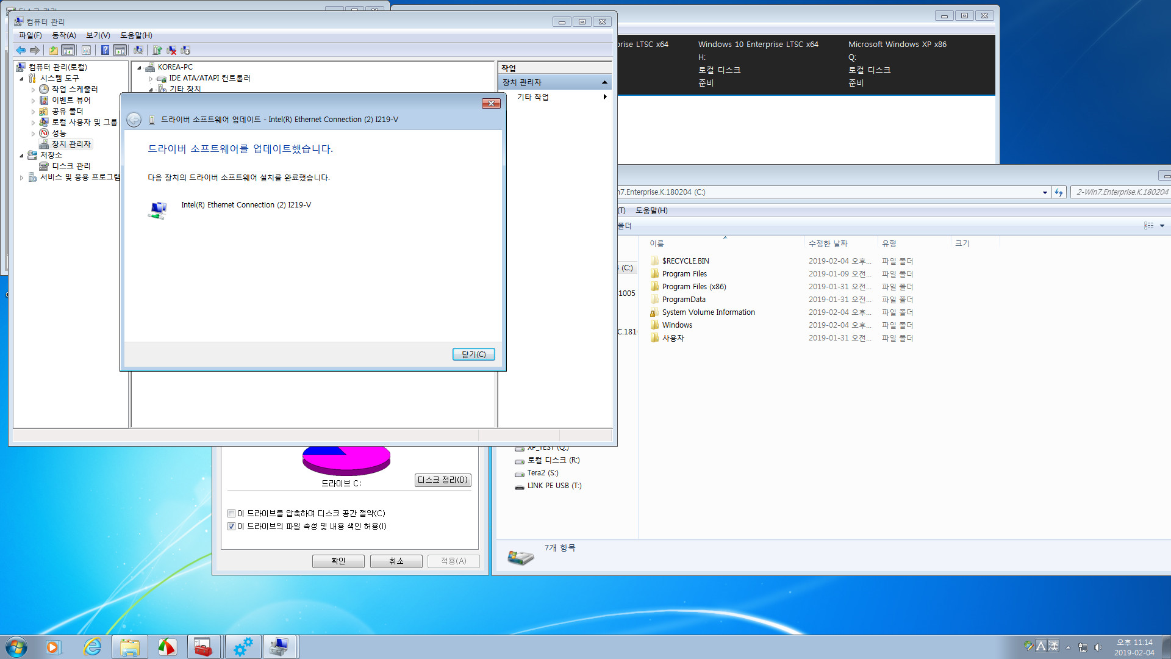Collapse System Tools (시스템 도구) tree node
Screen dimensions: 1171x659
tap(21, 79)
